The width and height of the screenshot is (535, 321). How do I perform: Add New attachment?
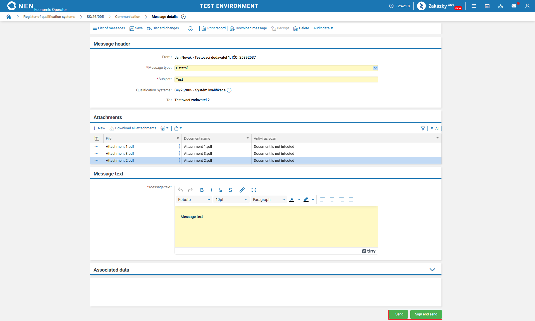[x=99, y=128]
